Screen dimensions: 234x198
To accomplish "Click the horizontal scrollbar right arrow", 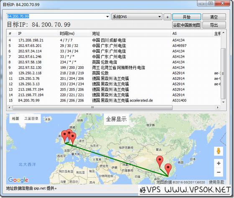I will [218, 107].
